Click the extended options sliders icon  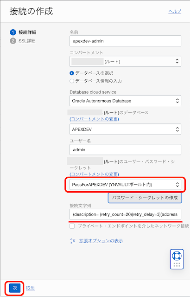pos(73,241)
